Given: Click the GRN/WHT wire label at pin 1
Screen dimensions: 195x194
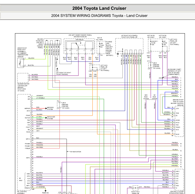Looking at the screenshot, I should [x=40, y=96].
